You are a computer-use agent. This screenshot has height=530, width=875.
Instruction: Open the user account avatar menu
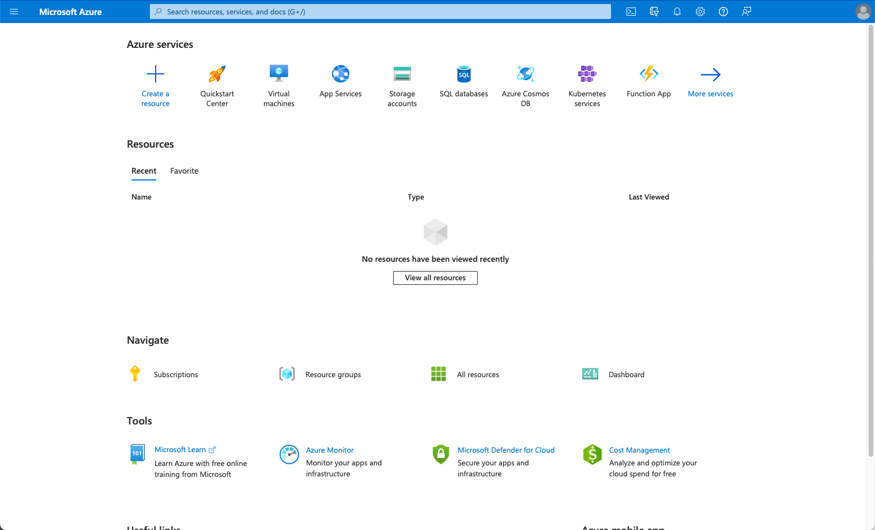tap(863, 12)
